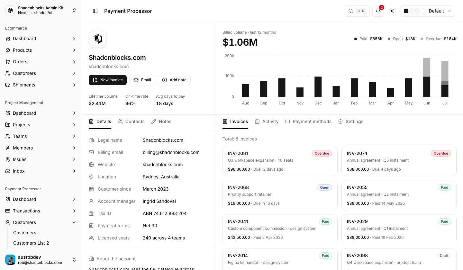Select the Invoices tab
Viewport: 463px width, 270px height.
pyautogui.click(x=235, y=122)
